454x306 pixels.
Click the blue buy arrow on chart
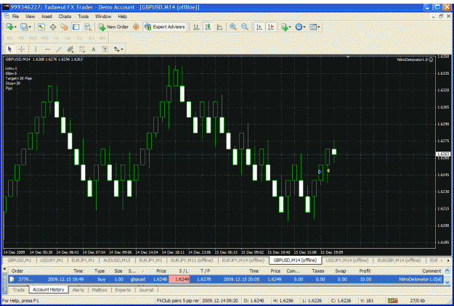pos(320,172)
